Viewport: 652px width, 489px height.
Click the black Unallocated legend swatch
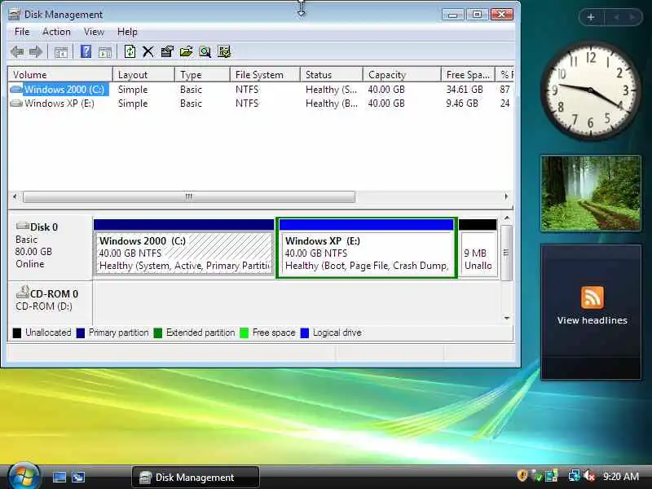point(16,333)
